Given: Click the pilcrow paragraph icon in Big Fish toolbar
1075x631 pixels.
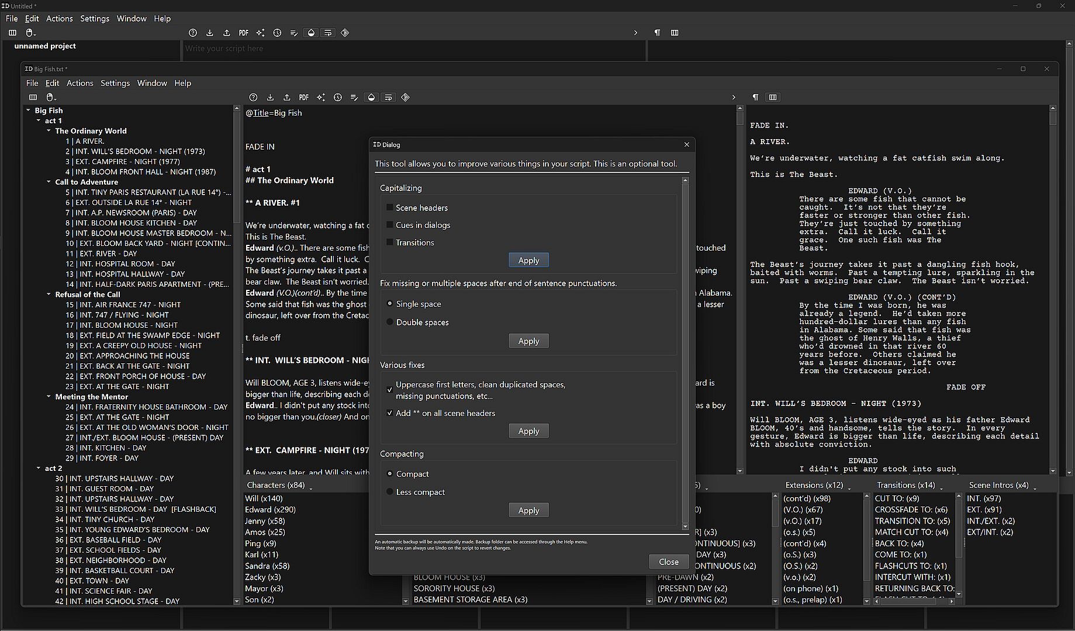Looking at the screenshot, I should click(x=755, y=98).
